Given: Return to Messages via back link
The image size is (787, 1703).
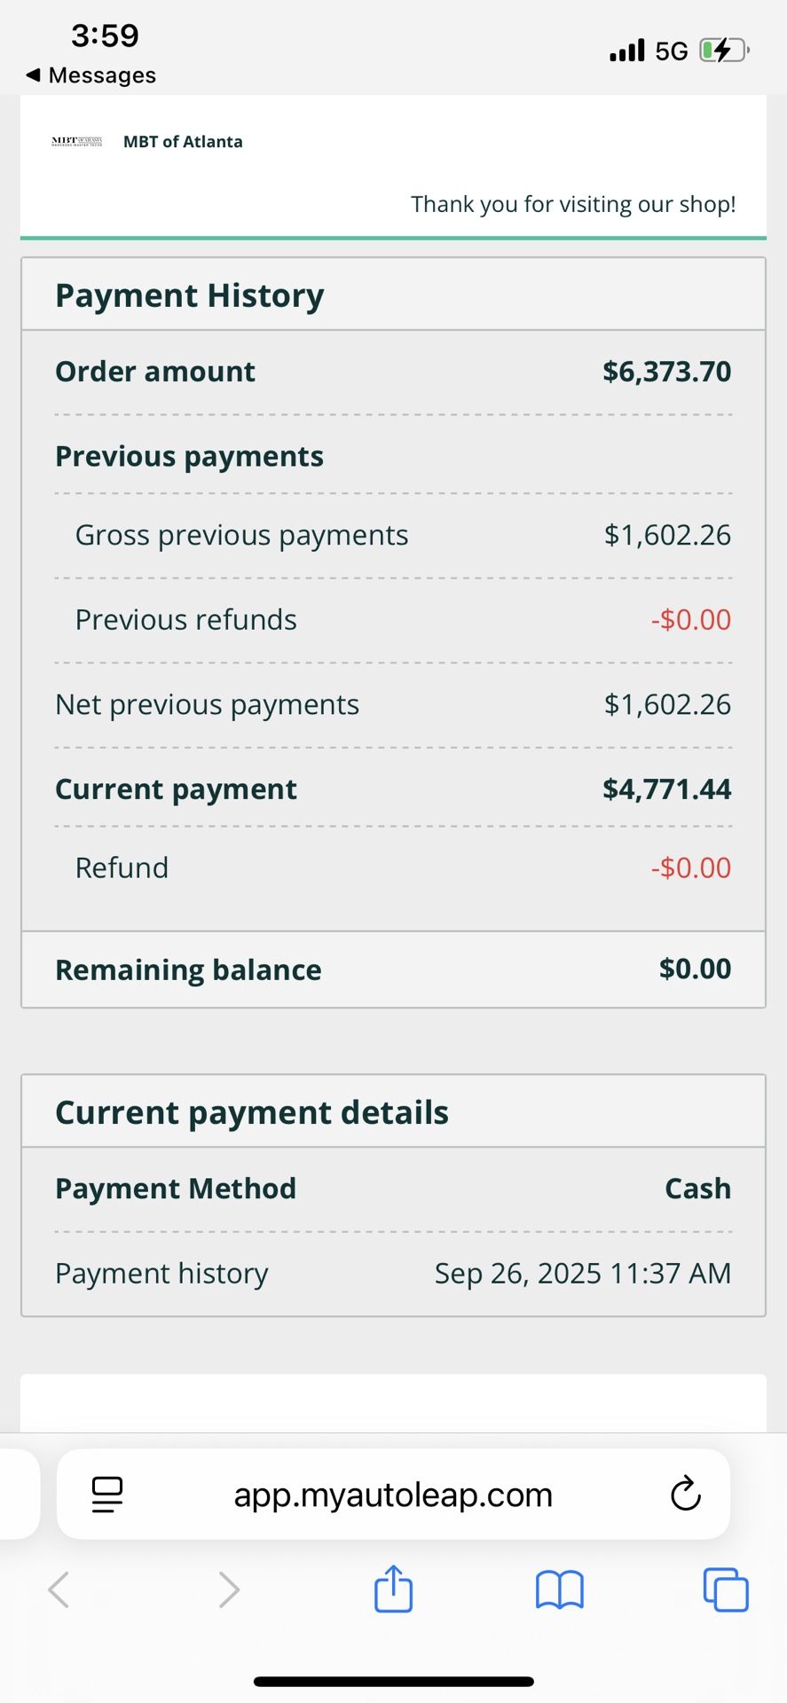Looking at the screenshot, I should (91, 75).
